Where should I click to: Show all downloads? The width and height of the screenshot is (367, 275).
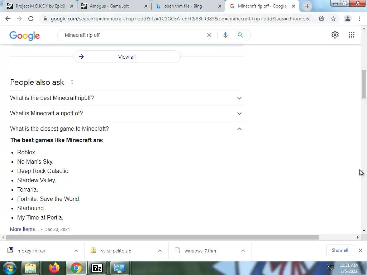[340, 250]
